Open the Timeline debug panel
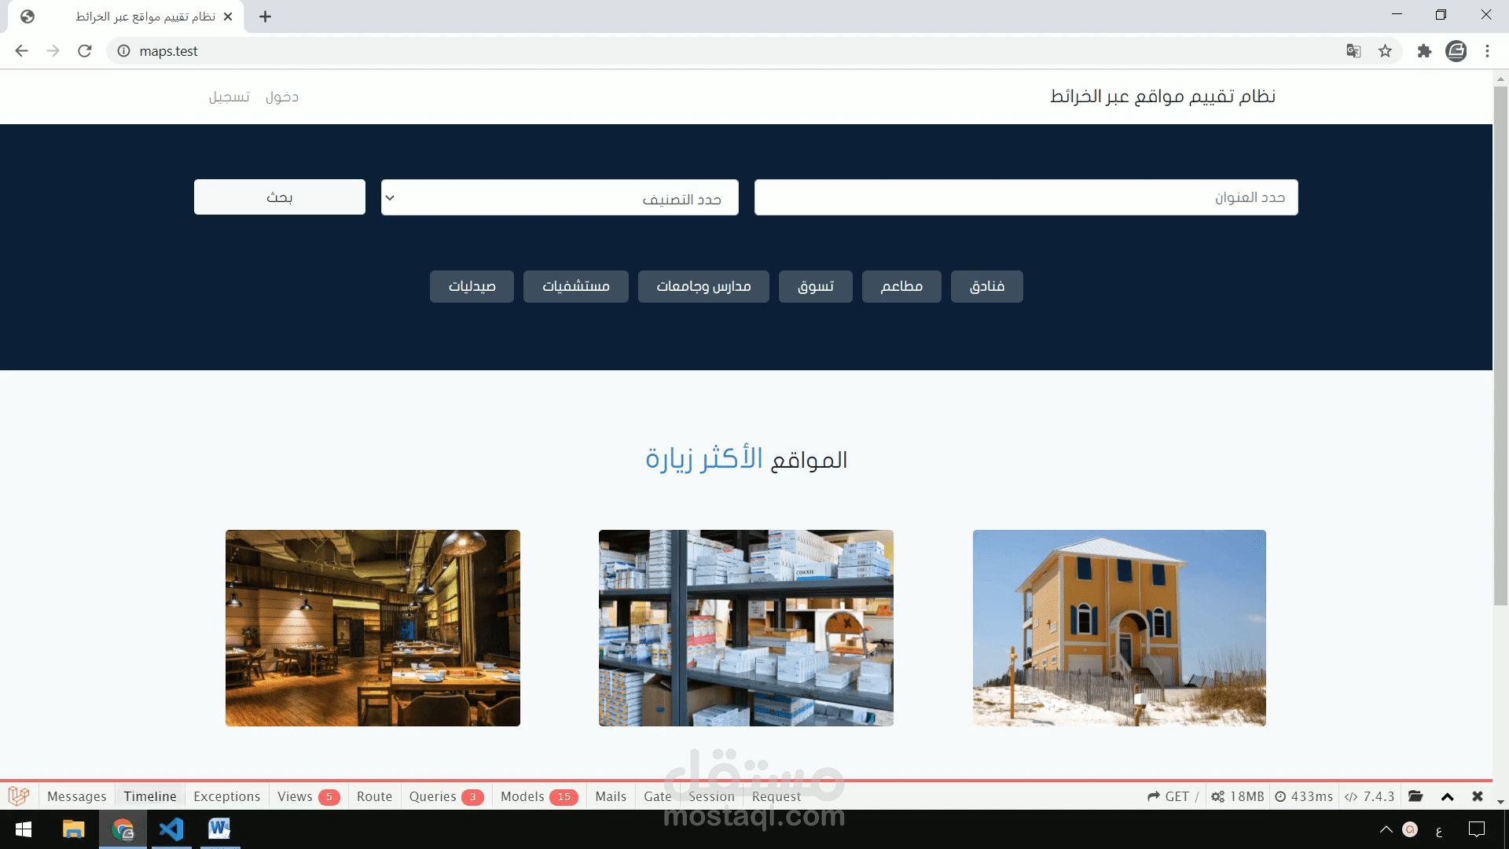The width and height of the screenshot is (1509, 849). pyautogui.click(x=149, y=796)
